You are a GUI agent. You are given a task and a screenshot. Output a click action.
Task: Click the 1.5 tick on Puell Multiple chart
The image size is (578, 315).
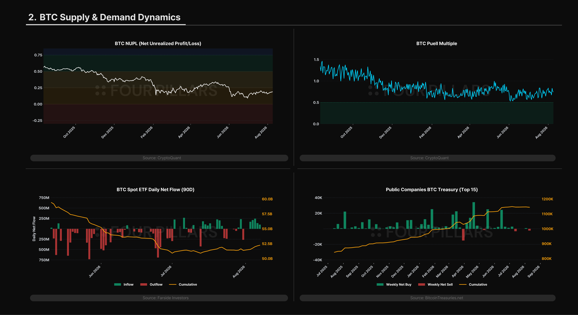point(316,60)
